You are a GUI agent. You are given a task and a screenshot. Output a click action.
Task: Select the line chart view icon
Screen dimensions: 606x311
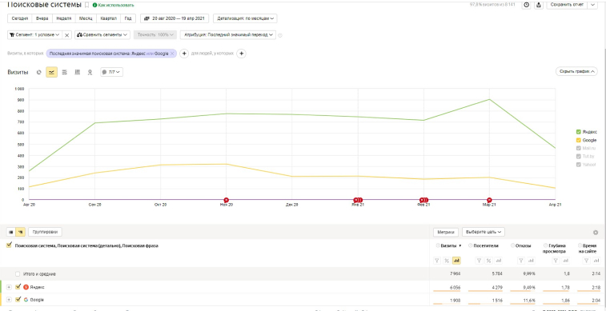[x=51, y=72]
